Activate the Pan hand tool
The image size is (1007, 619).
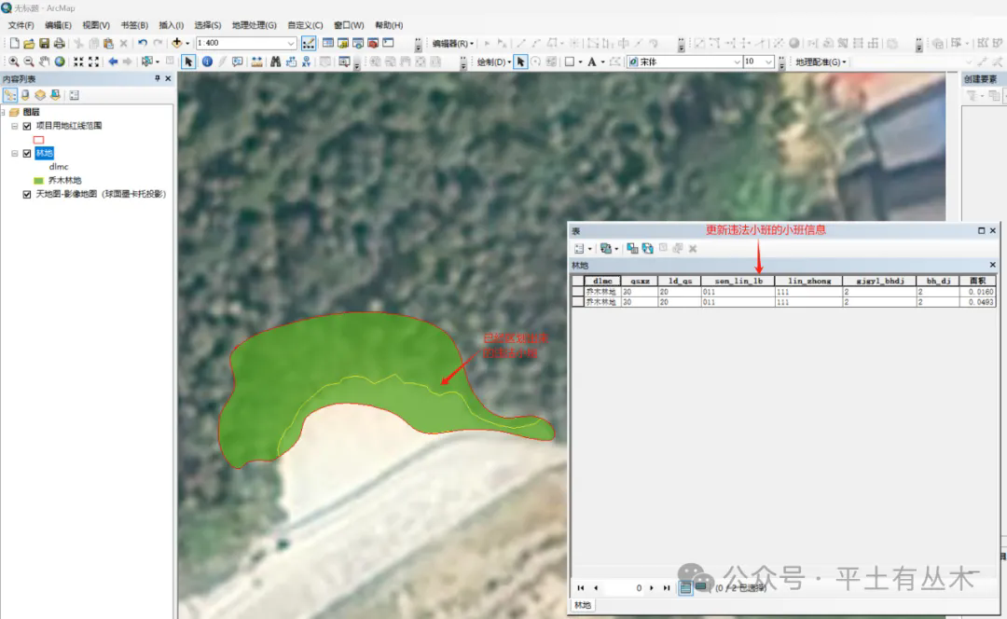coord(44,62)
